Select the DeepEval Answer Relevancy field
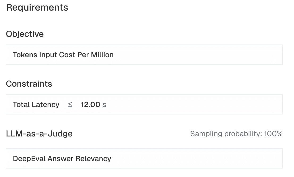Viewport: 294px width, 177px height. pos(144,158)
